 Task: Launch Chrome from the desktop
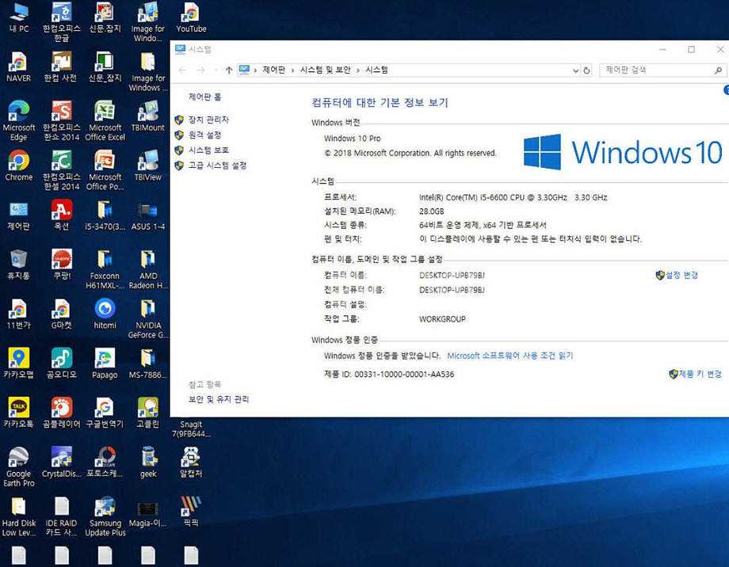pyautogui.click(x=18, y=166)
